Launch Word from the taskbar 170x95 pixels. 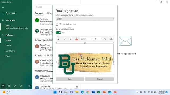[x=93, y=92]
